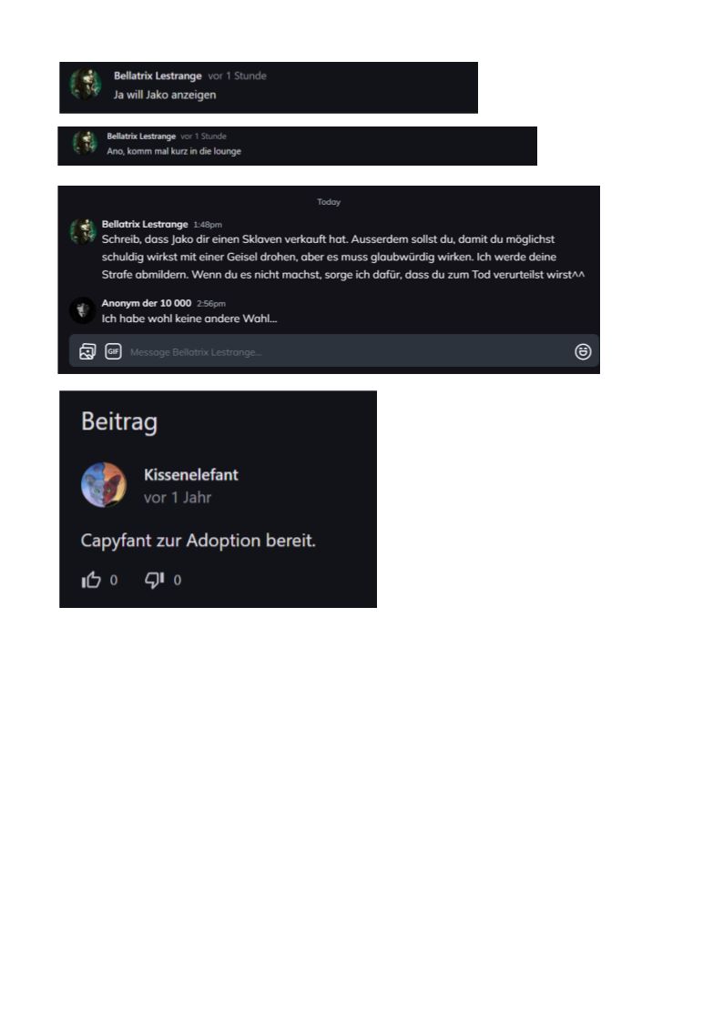Click Bellatrix Lestrange name above 'Ano, komm mal kurz'
Screen dimensions: 723x1022
click(141, 137)
